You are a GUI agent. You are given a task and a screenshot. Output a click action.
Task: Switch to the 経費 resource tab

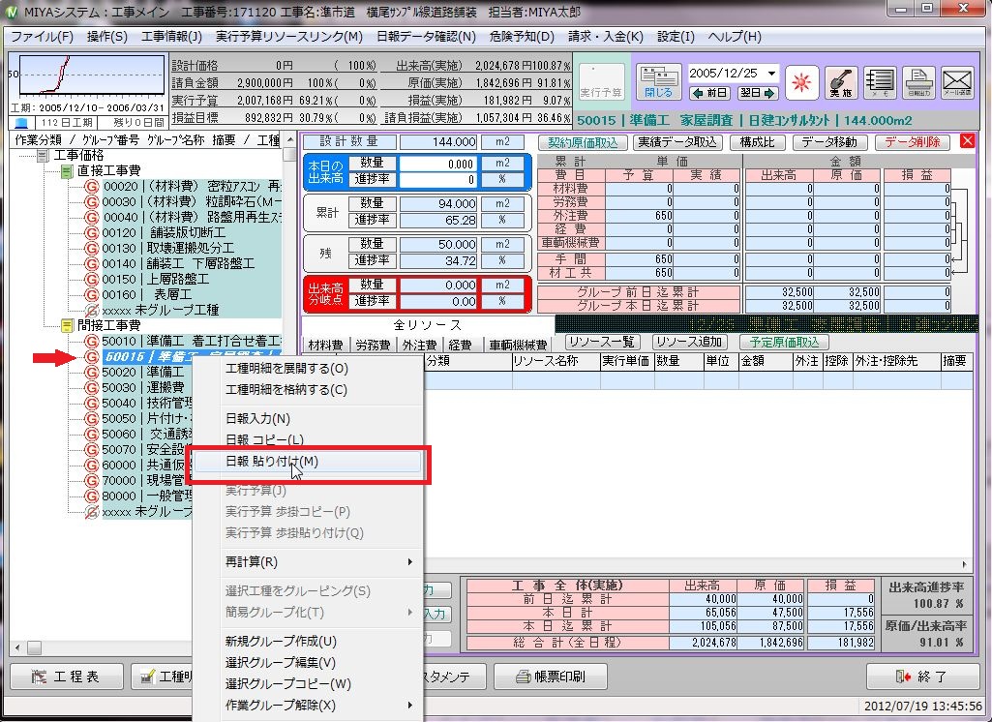click(x=461, y=345)
